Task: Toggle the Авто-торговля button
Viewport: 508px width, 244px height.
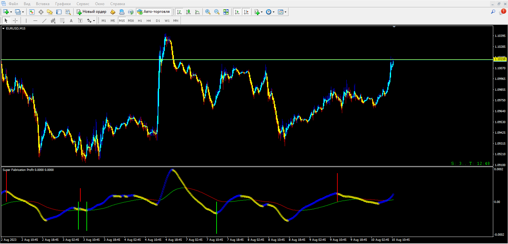Action: pyautogui.click(x=154, y=12)
